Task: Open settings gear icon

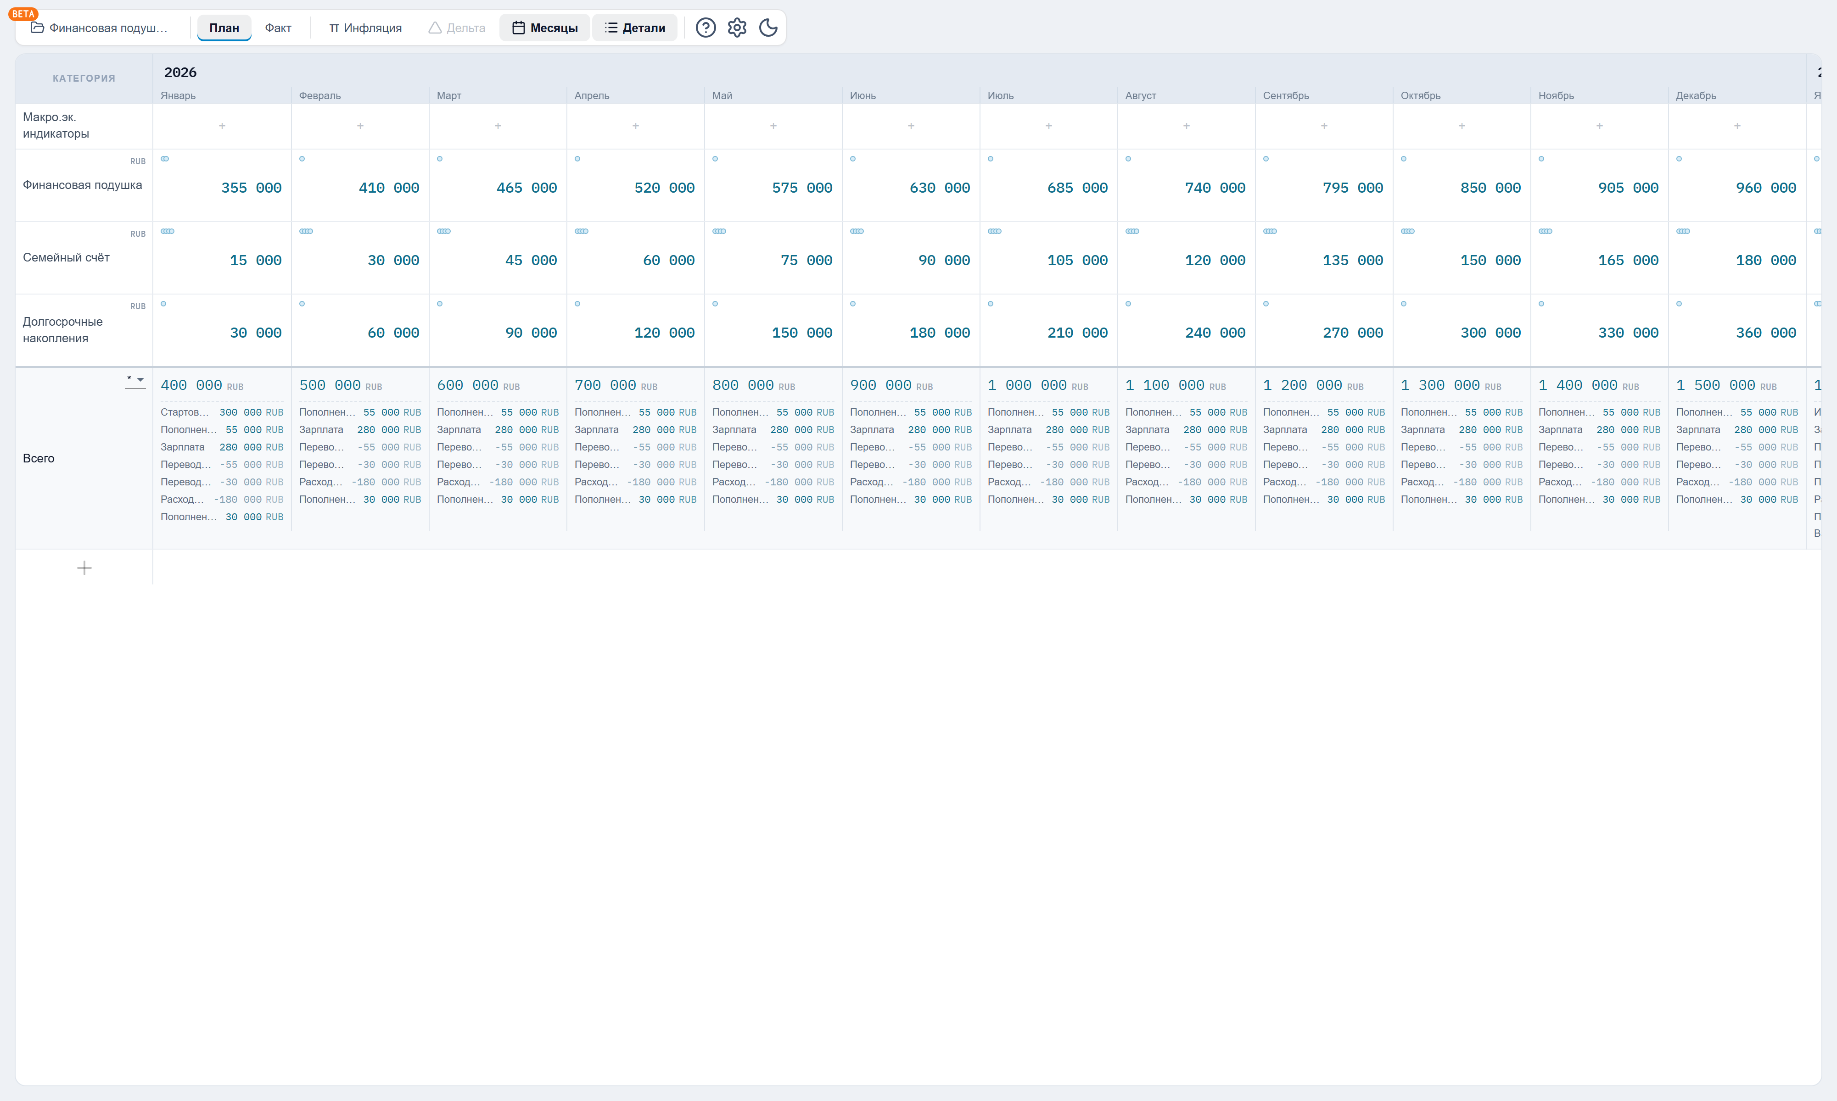Action: point(736,28)
